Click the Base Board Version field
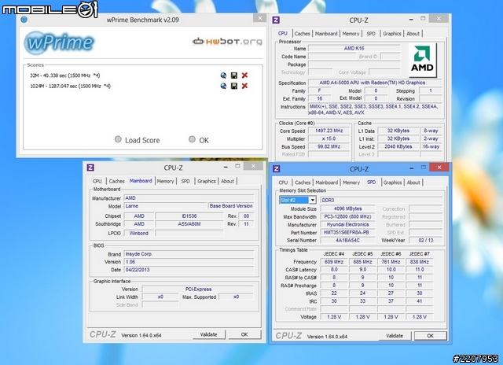 point(231,206)
